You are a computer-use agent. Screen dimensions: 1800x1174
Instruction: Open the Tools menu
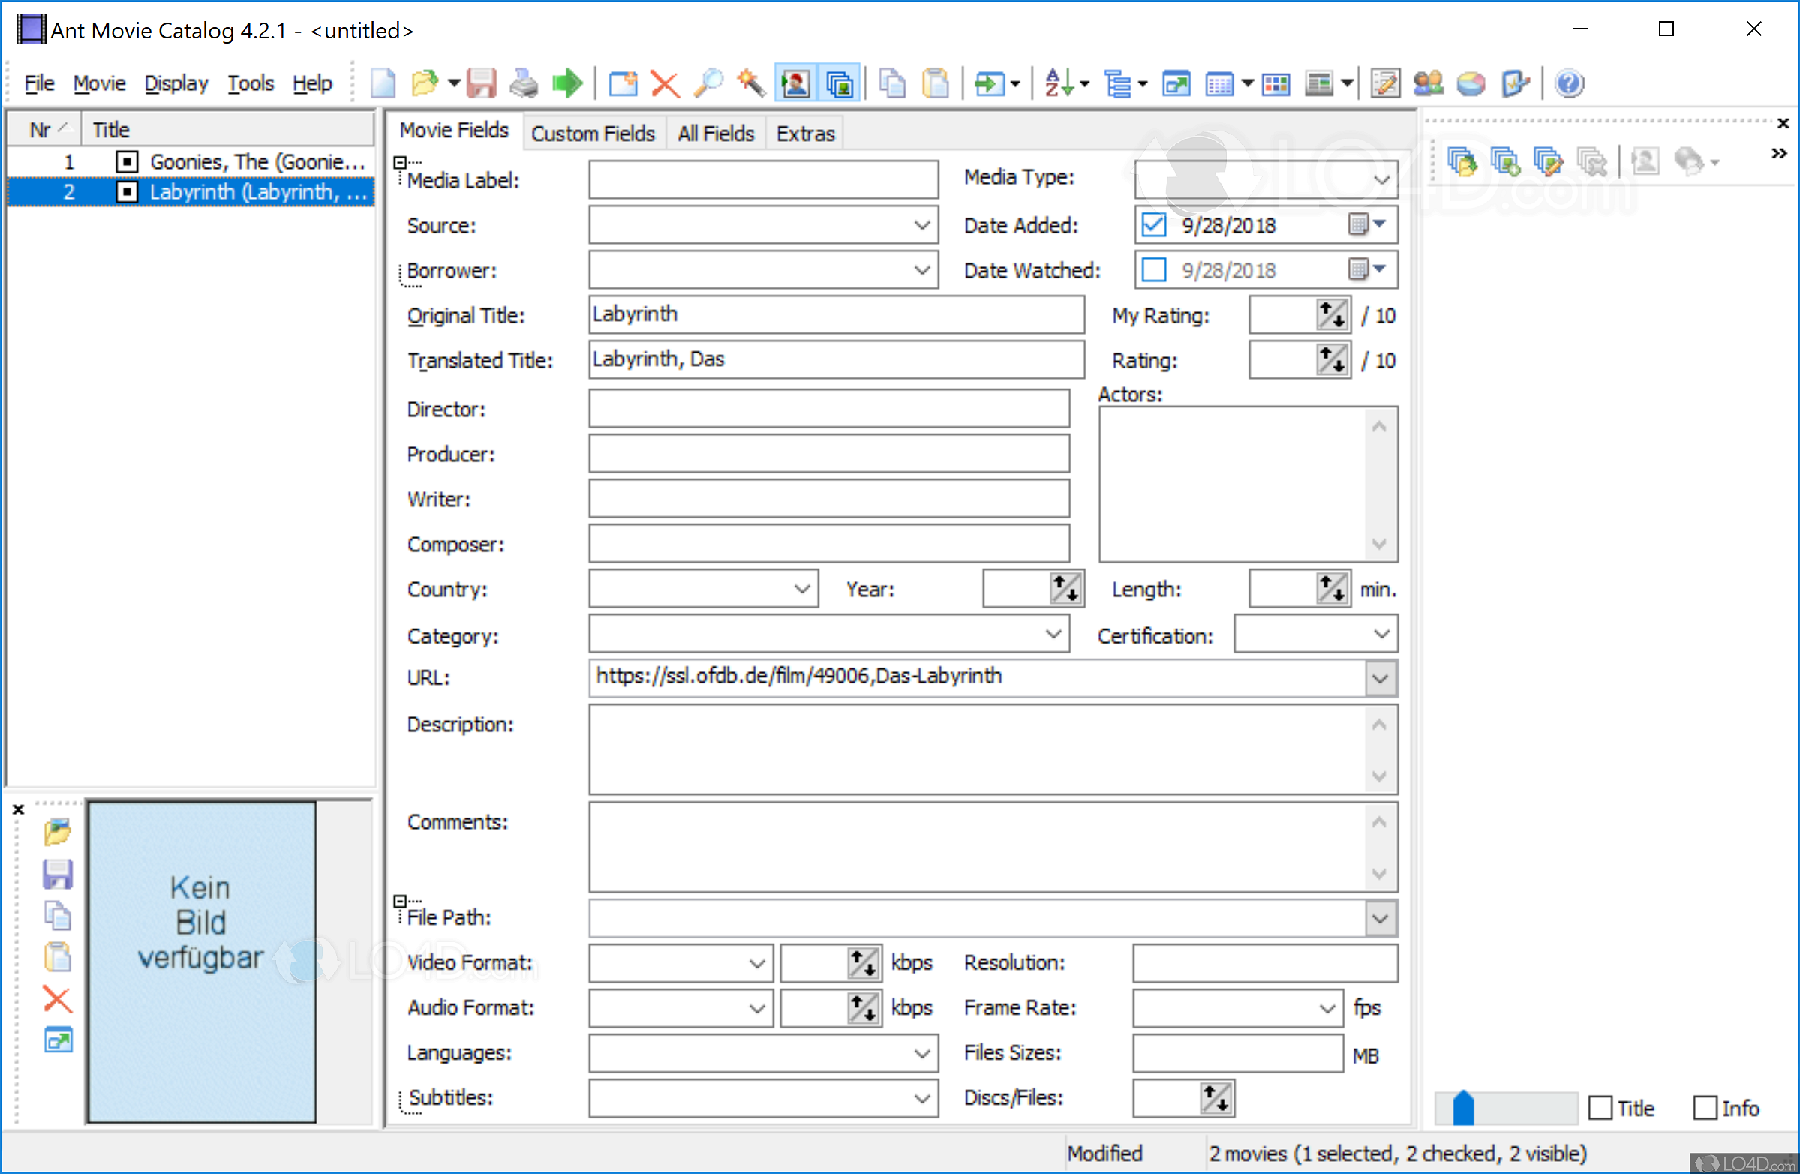(251, 83)
